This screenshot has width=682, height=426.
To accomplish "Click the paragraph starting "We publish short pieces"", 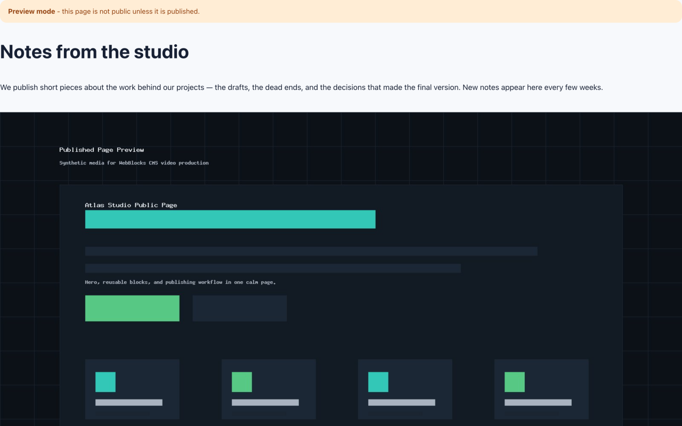I will pos(302,87).
